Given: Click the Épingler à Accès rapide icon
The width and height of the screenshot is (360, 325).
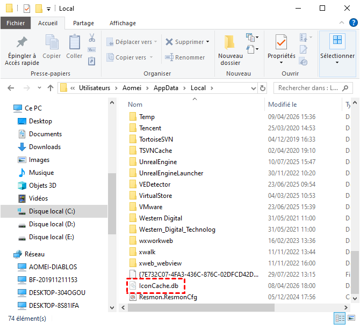Looking at the screenshot, I should 22,43.
